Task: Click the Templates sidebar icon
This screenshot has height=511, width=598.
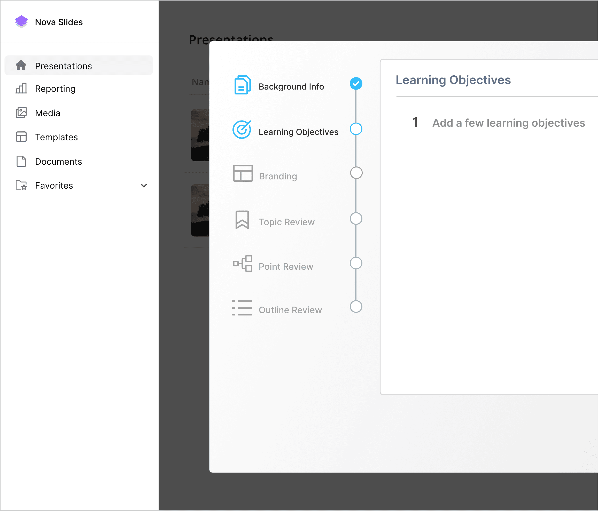Action: [x=21, y=137]
